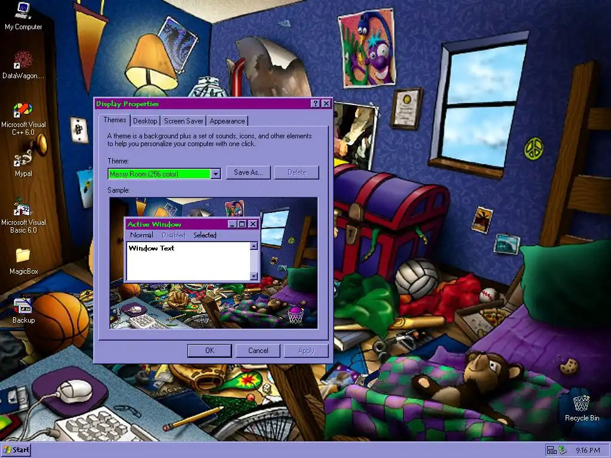This screenshot has height=458, width=611.
Task: Click the Apply button
Action: tap(306, 351)
